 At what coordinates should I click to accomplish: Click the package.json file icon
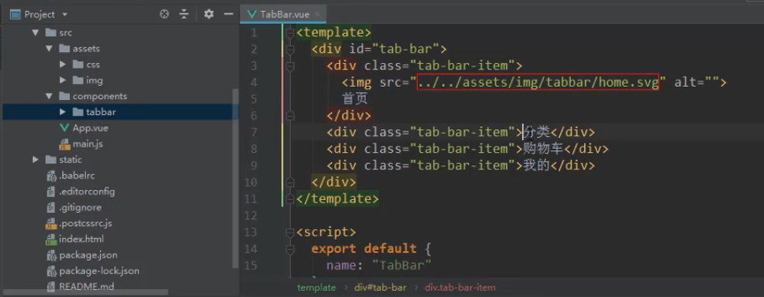[x=52, y=255]
